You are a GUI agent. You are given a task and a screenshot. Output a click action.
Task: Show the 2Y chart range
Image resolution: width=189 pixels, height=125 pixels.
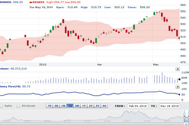pyautogui.click(x=91, y=106)
